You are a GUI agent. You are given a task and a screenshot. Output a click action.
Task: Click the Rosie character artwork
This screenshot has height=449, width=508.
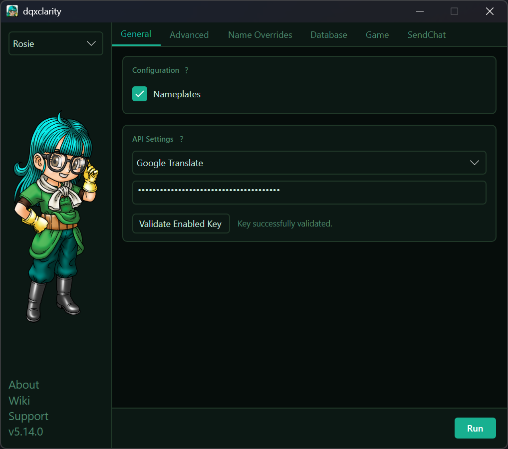click(55, 217)
